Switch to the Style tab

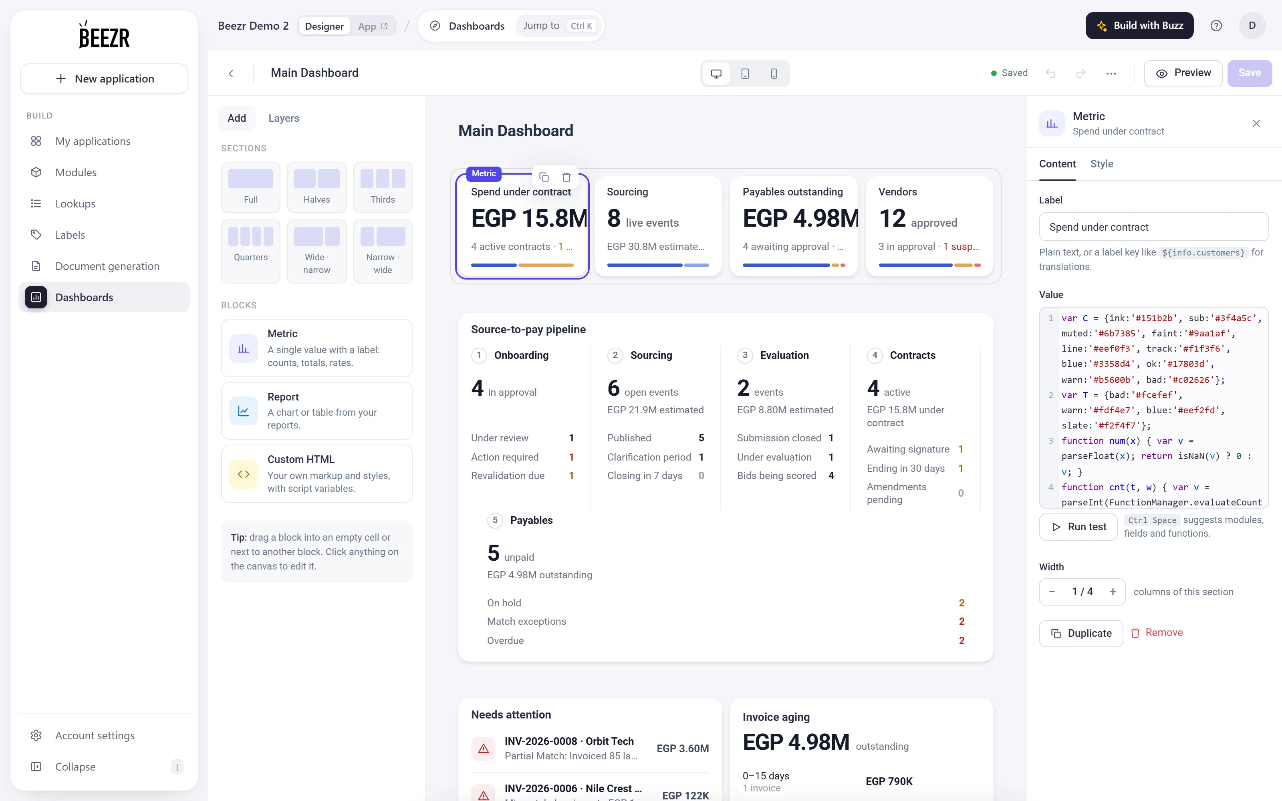1101,164
